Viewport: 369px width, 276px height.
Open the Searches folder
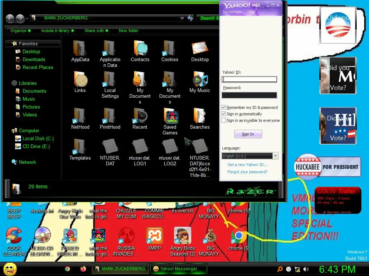click(200, 119)
